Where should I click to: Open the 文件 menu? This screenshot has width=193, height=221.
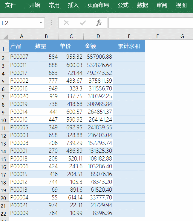pyautogui.click(x=10, y=5)
